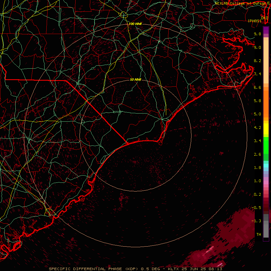Click the 5.8 scale value
The image size is (271, 271).
(x=257, y=101)
